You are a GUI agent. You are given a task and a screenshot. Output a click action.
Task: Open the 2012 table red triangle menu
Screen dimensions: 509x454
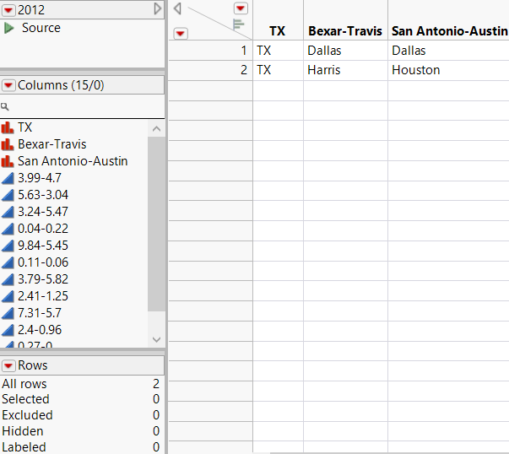point(8,10)
